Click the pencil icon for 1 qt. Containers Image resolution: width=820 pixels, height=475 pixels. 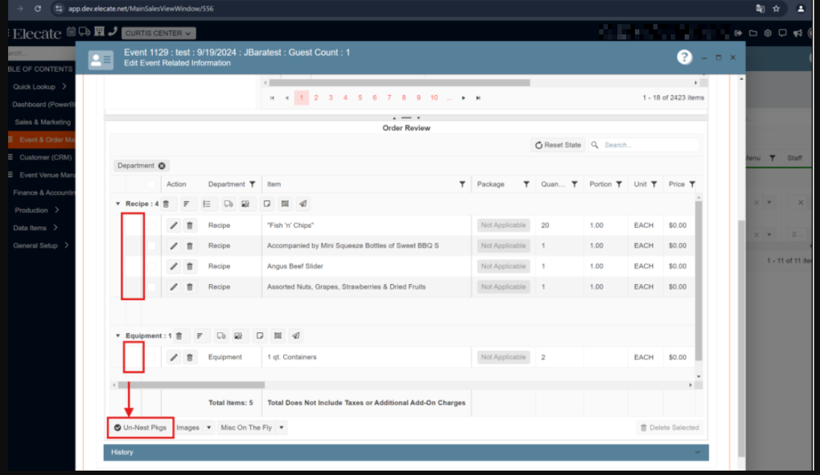click(x=173, y=357)
